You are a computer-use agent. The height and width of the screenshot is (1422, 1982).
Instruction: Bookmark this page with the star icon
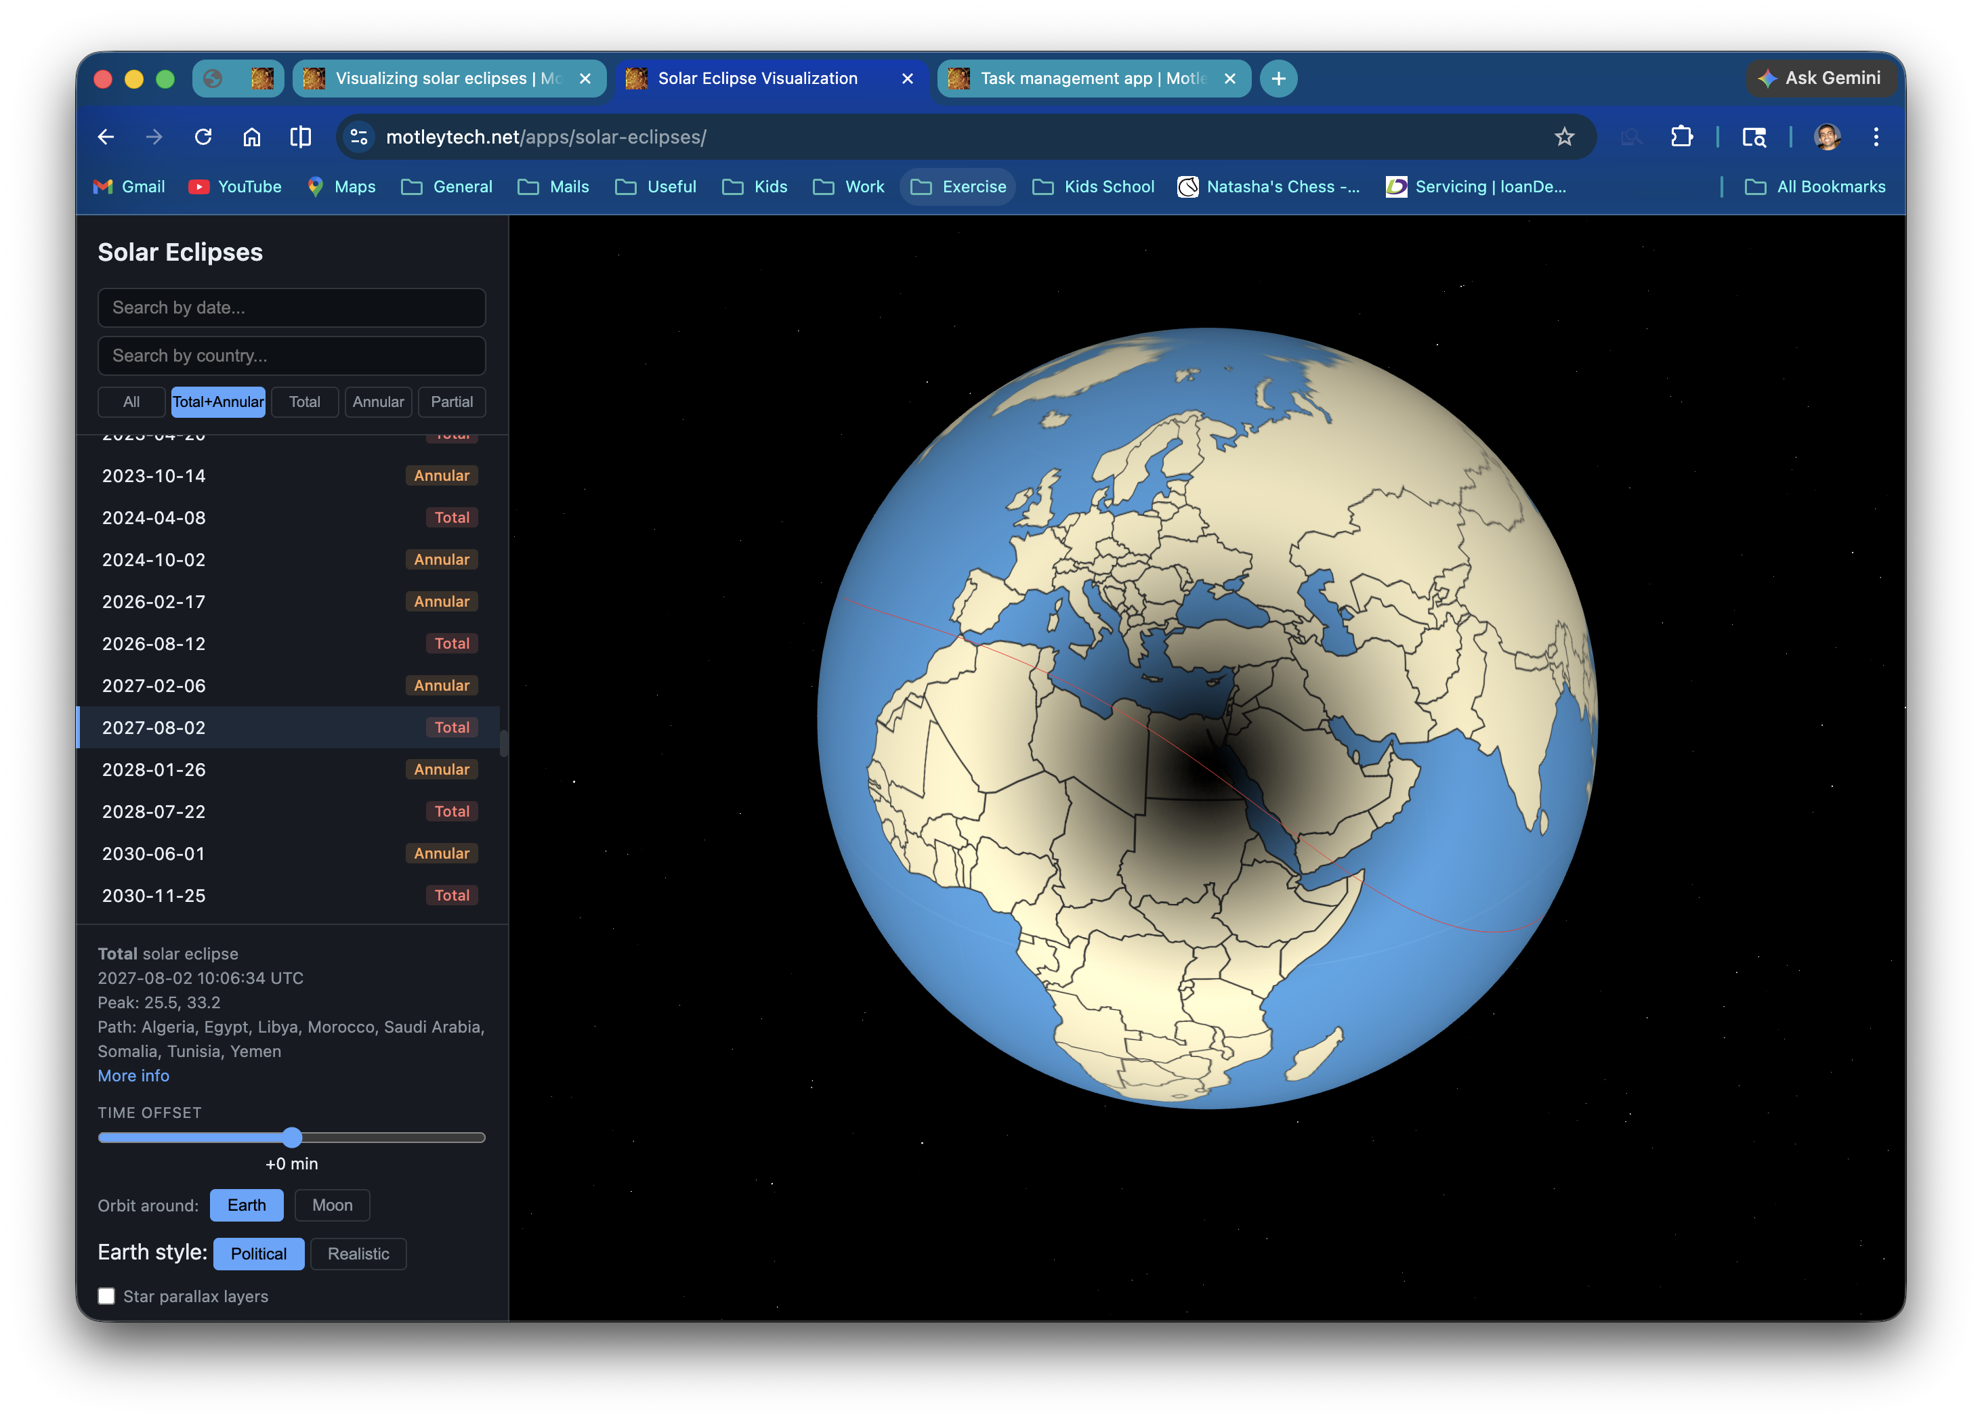pos(1563,136)
